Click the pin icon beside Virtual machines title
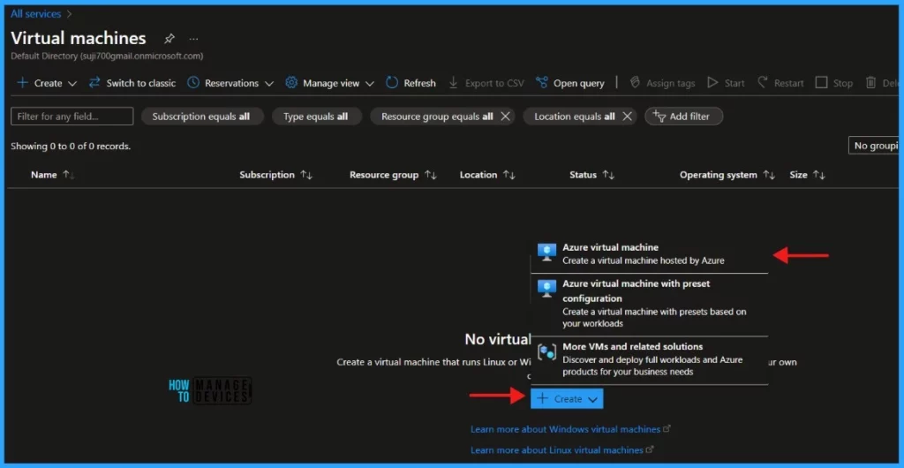This screenshot has width=904, height=468. (169, 39)
